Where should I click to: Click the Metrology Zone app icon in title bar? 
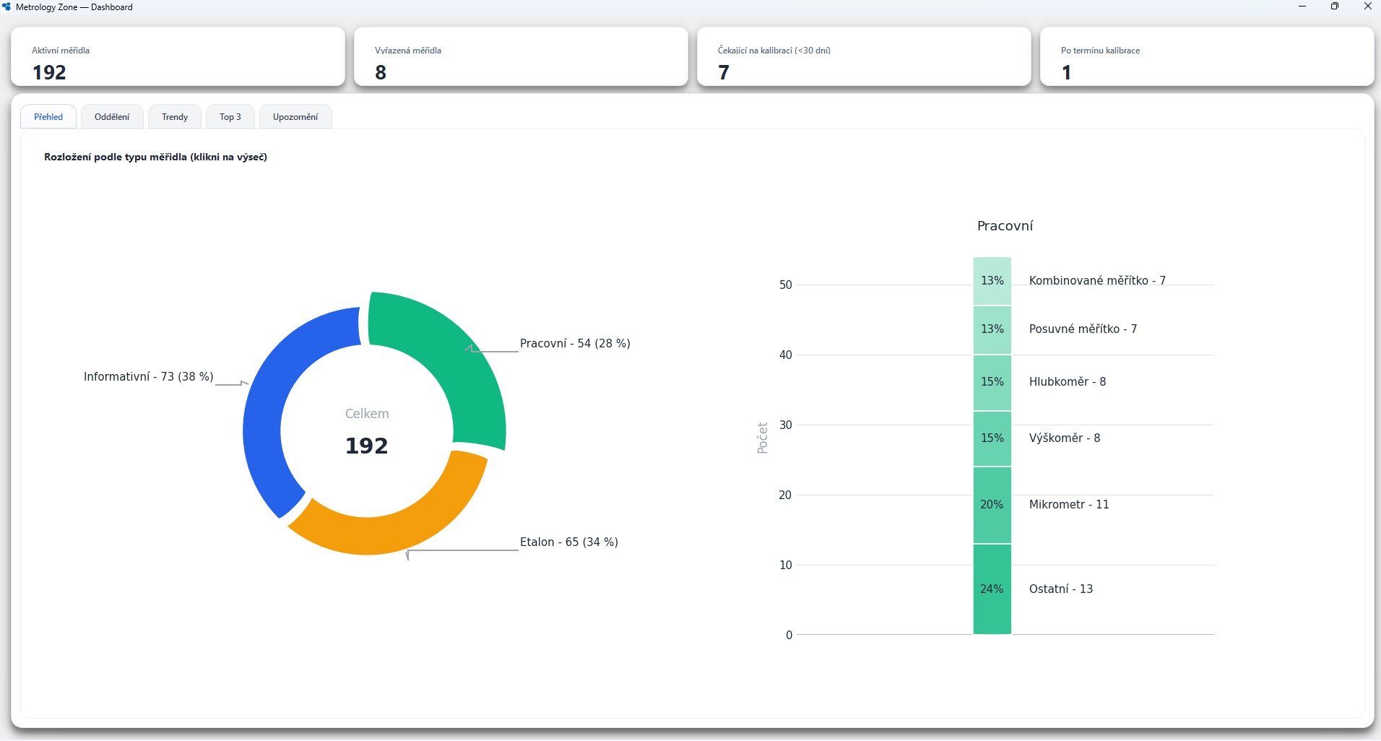pos(7,7)
